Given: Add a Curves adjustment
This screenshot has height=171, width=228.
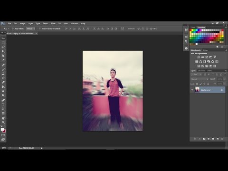Looking at the screenshot, I should (207, 57).
